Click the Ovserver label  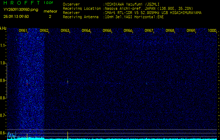tap(71, 4)
